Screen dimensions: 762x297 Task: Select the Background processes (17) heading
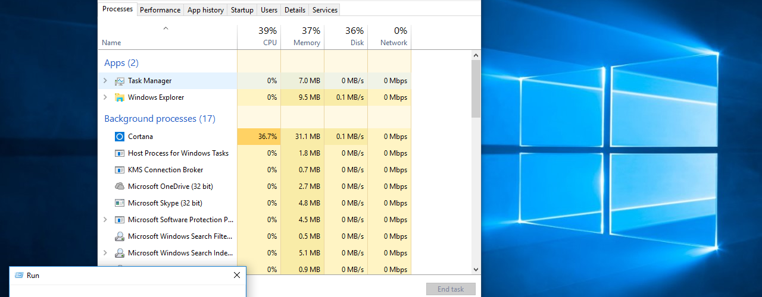(160, 119)
